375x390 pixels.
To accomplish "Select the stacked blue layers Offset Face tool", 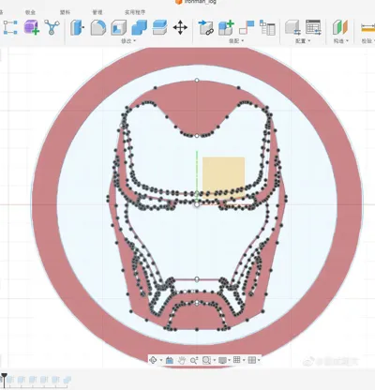I will point(159,27).
